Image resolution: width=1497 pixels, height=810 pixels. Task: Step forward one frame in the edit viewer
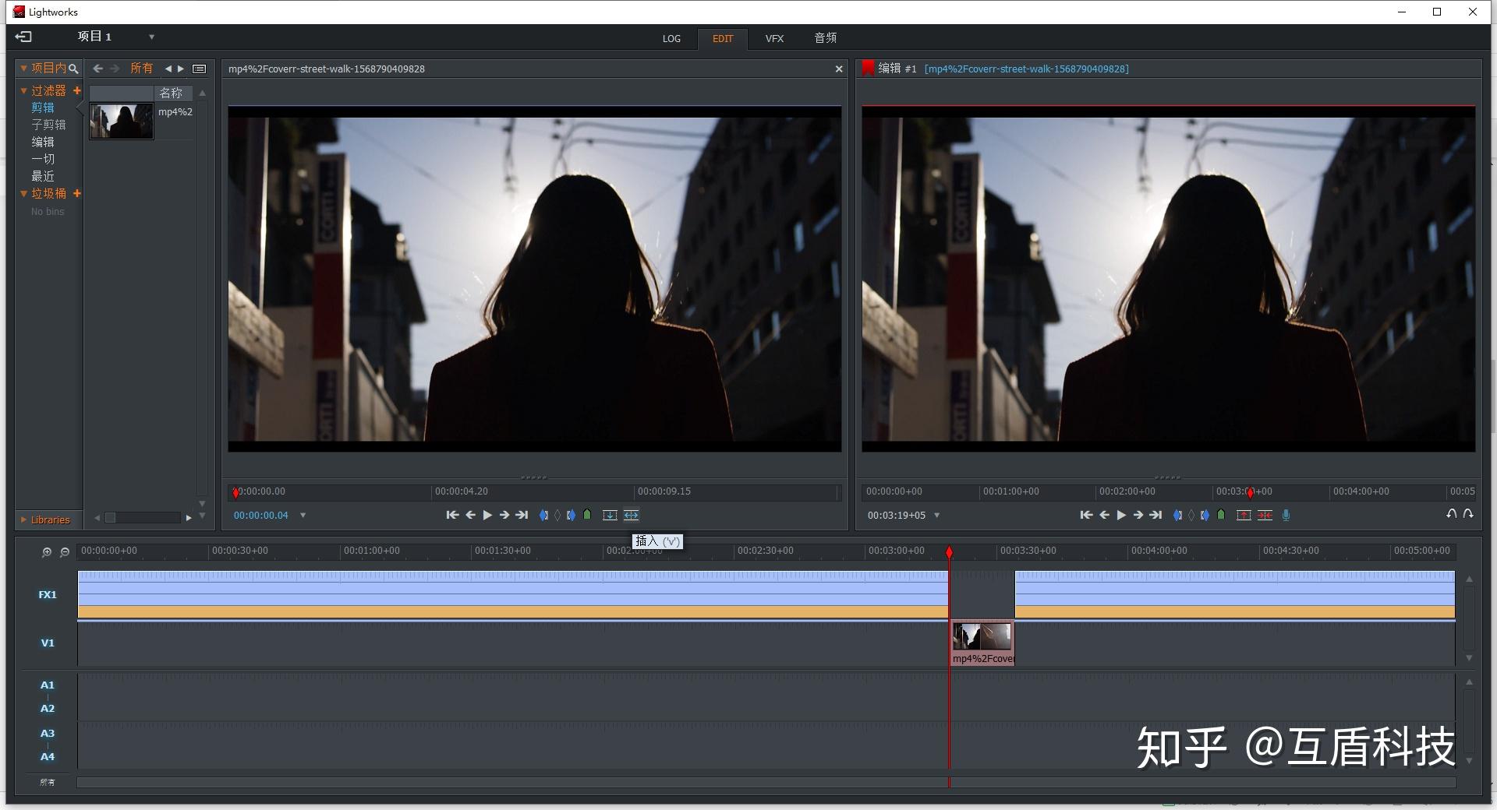pos(1138,515)
